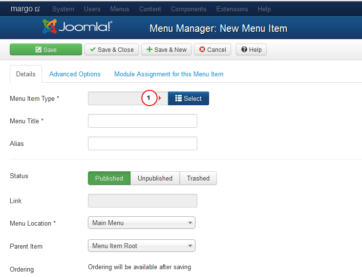Open the margo site external link icon
The height and width of the screenshot is (277, 362).
pyautogui.click(x=37, y=9)
